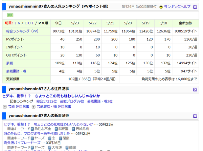Select the PV順 ranking view
Viewport: 203px width, 151px height.
point(43,23)
